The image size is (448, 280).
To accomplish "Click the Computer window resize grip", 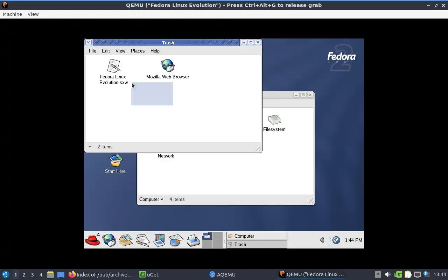I will coord(310,201).
